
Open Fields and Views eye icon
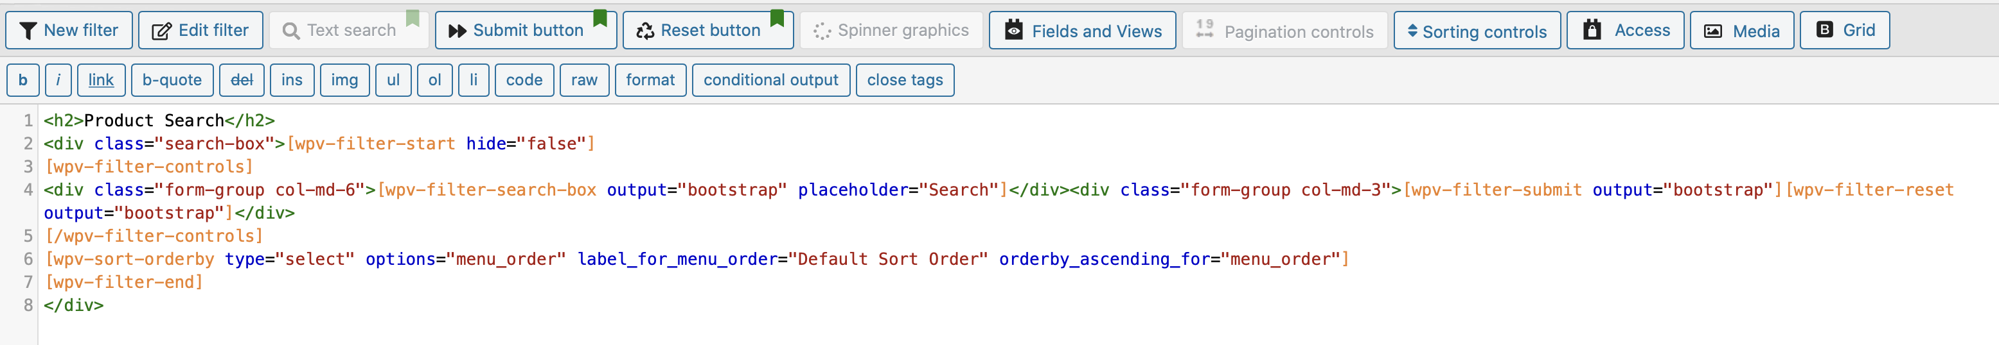[x=1013, y=30]
